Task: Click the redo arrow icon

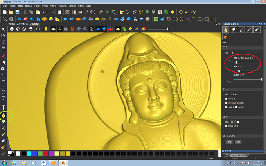Action: 52,12
